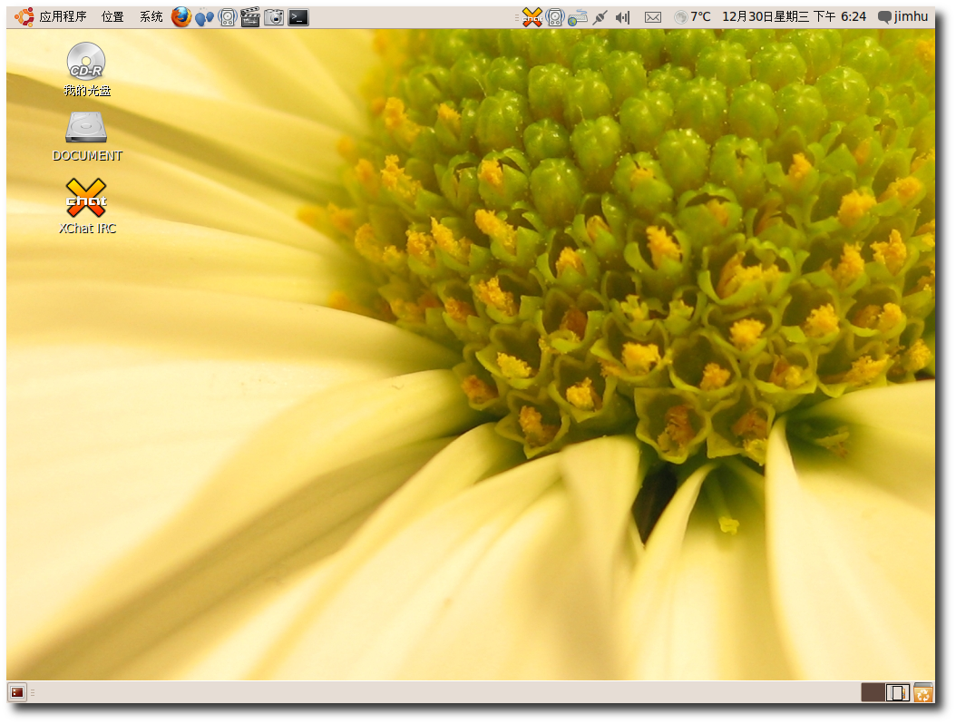Select the DOCUMENT drive desktop icon
Viewport: 956px width, 724px height.
click(86, 137)
